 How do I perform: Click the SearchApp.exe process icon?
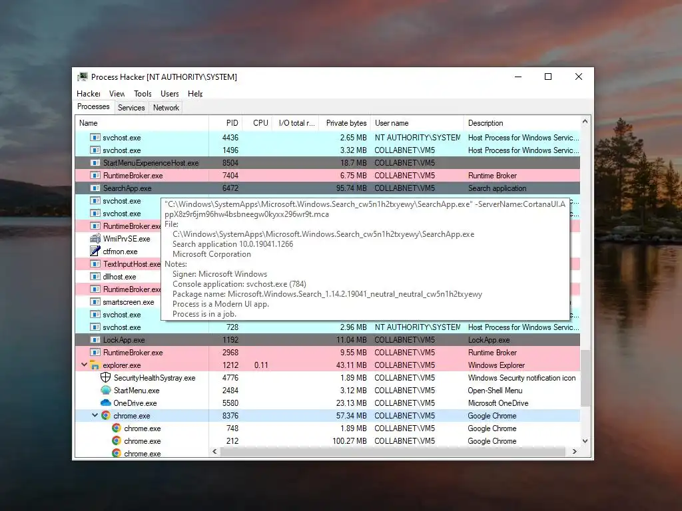95,188
